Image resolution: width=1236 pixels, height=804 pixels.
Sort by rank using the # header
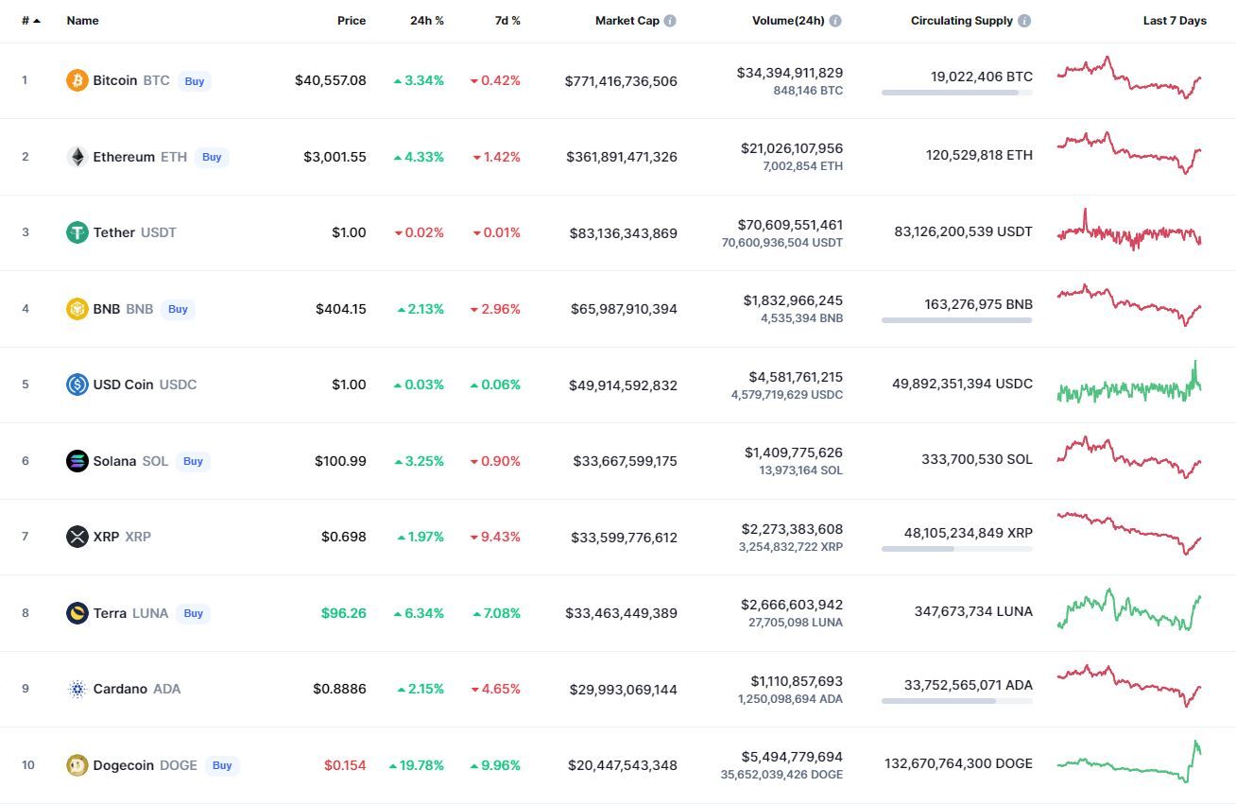click(31, 21)
